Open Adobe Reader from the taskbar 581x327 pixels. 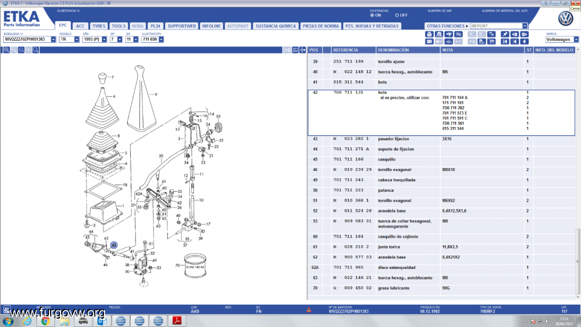[177, 321]
